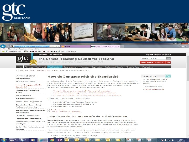Select the How do I engage browser tab
Viewport: 189px width, 142px height.
[x=105, y=46]
